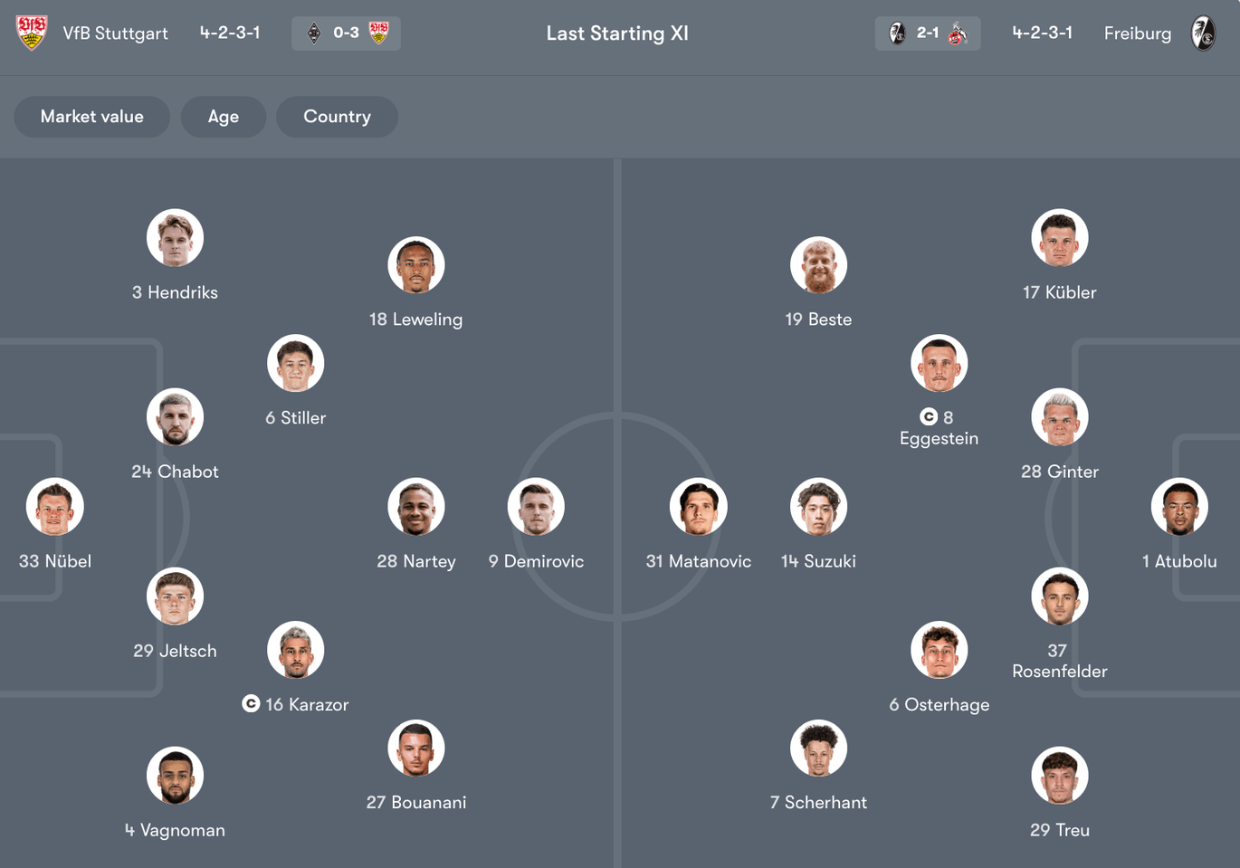Open goalkeeper Atubolu's player profile photo

click(x=1179, y=506)
